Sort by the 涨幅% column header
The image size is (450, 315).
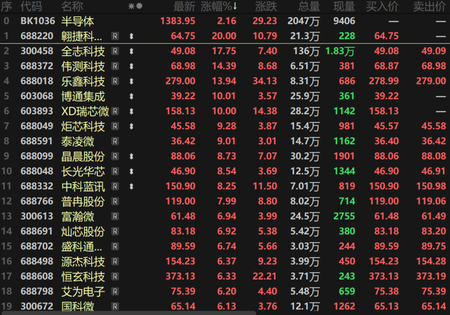[219, 6]
